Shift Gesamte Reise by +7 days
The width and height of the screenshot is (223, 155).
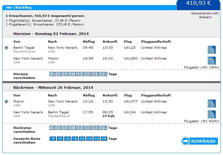(104, 139)
